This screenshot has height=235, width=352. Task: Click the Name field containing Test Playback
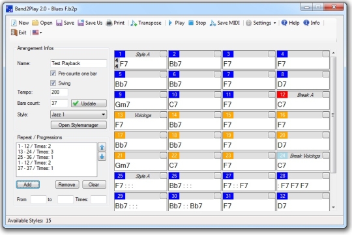click(78, 63)
